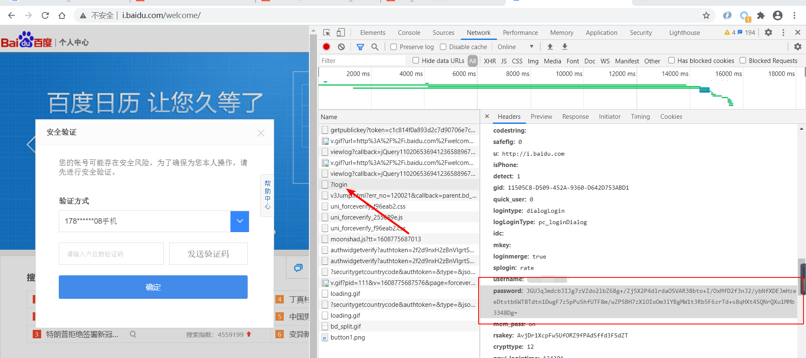Close the security verification dialog
The image size is (806, 358).
point(261,133)
